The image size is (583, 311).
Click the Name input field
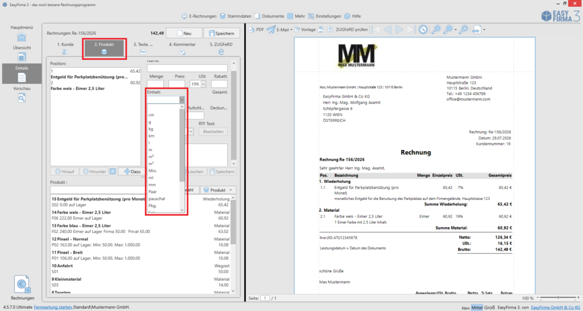coord(187,68)
